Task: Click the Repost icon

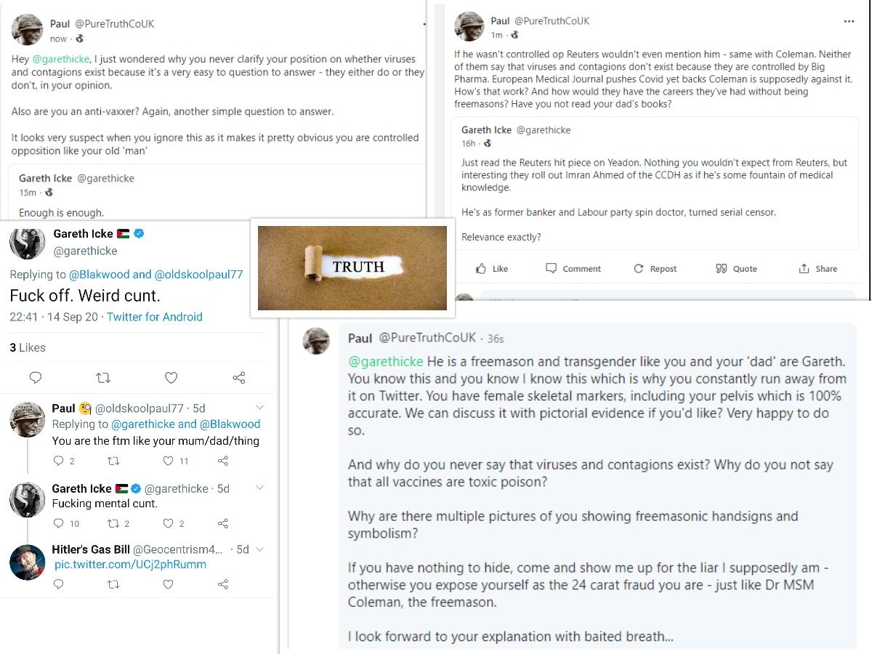Action: click(639, 269)
